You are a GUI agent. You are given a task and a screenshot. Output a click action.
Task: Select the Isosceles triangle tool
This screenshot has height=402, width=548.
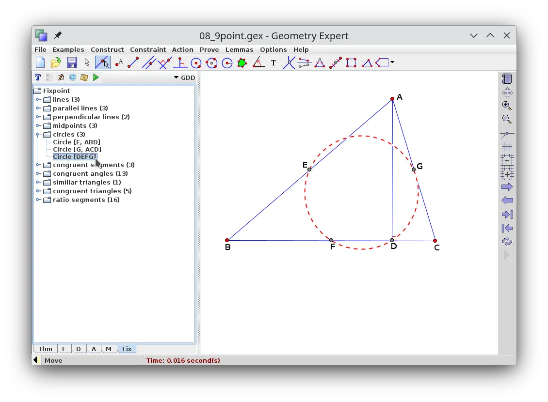(320, 63)
